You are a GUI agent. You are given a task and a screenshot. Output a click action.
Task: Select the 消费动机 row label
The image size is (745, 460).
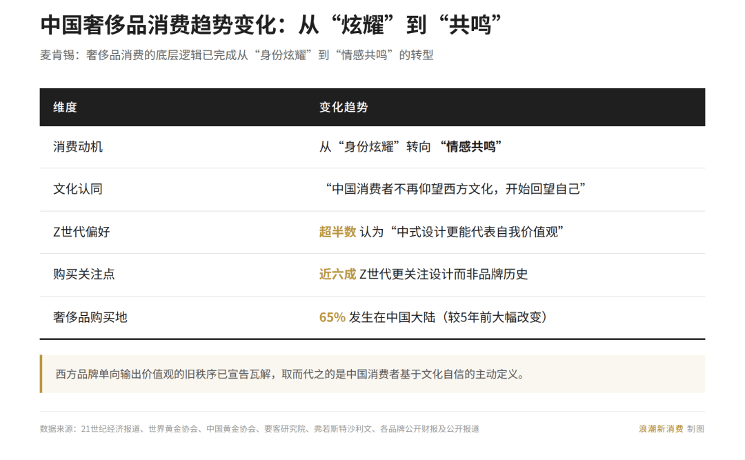(x=77, y=147)
